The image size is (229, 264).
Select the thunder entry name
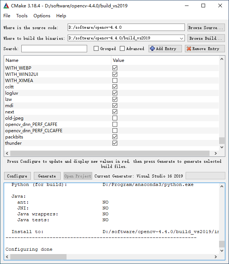[14, 143]
